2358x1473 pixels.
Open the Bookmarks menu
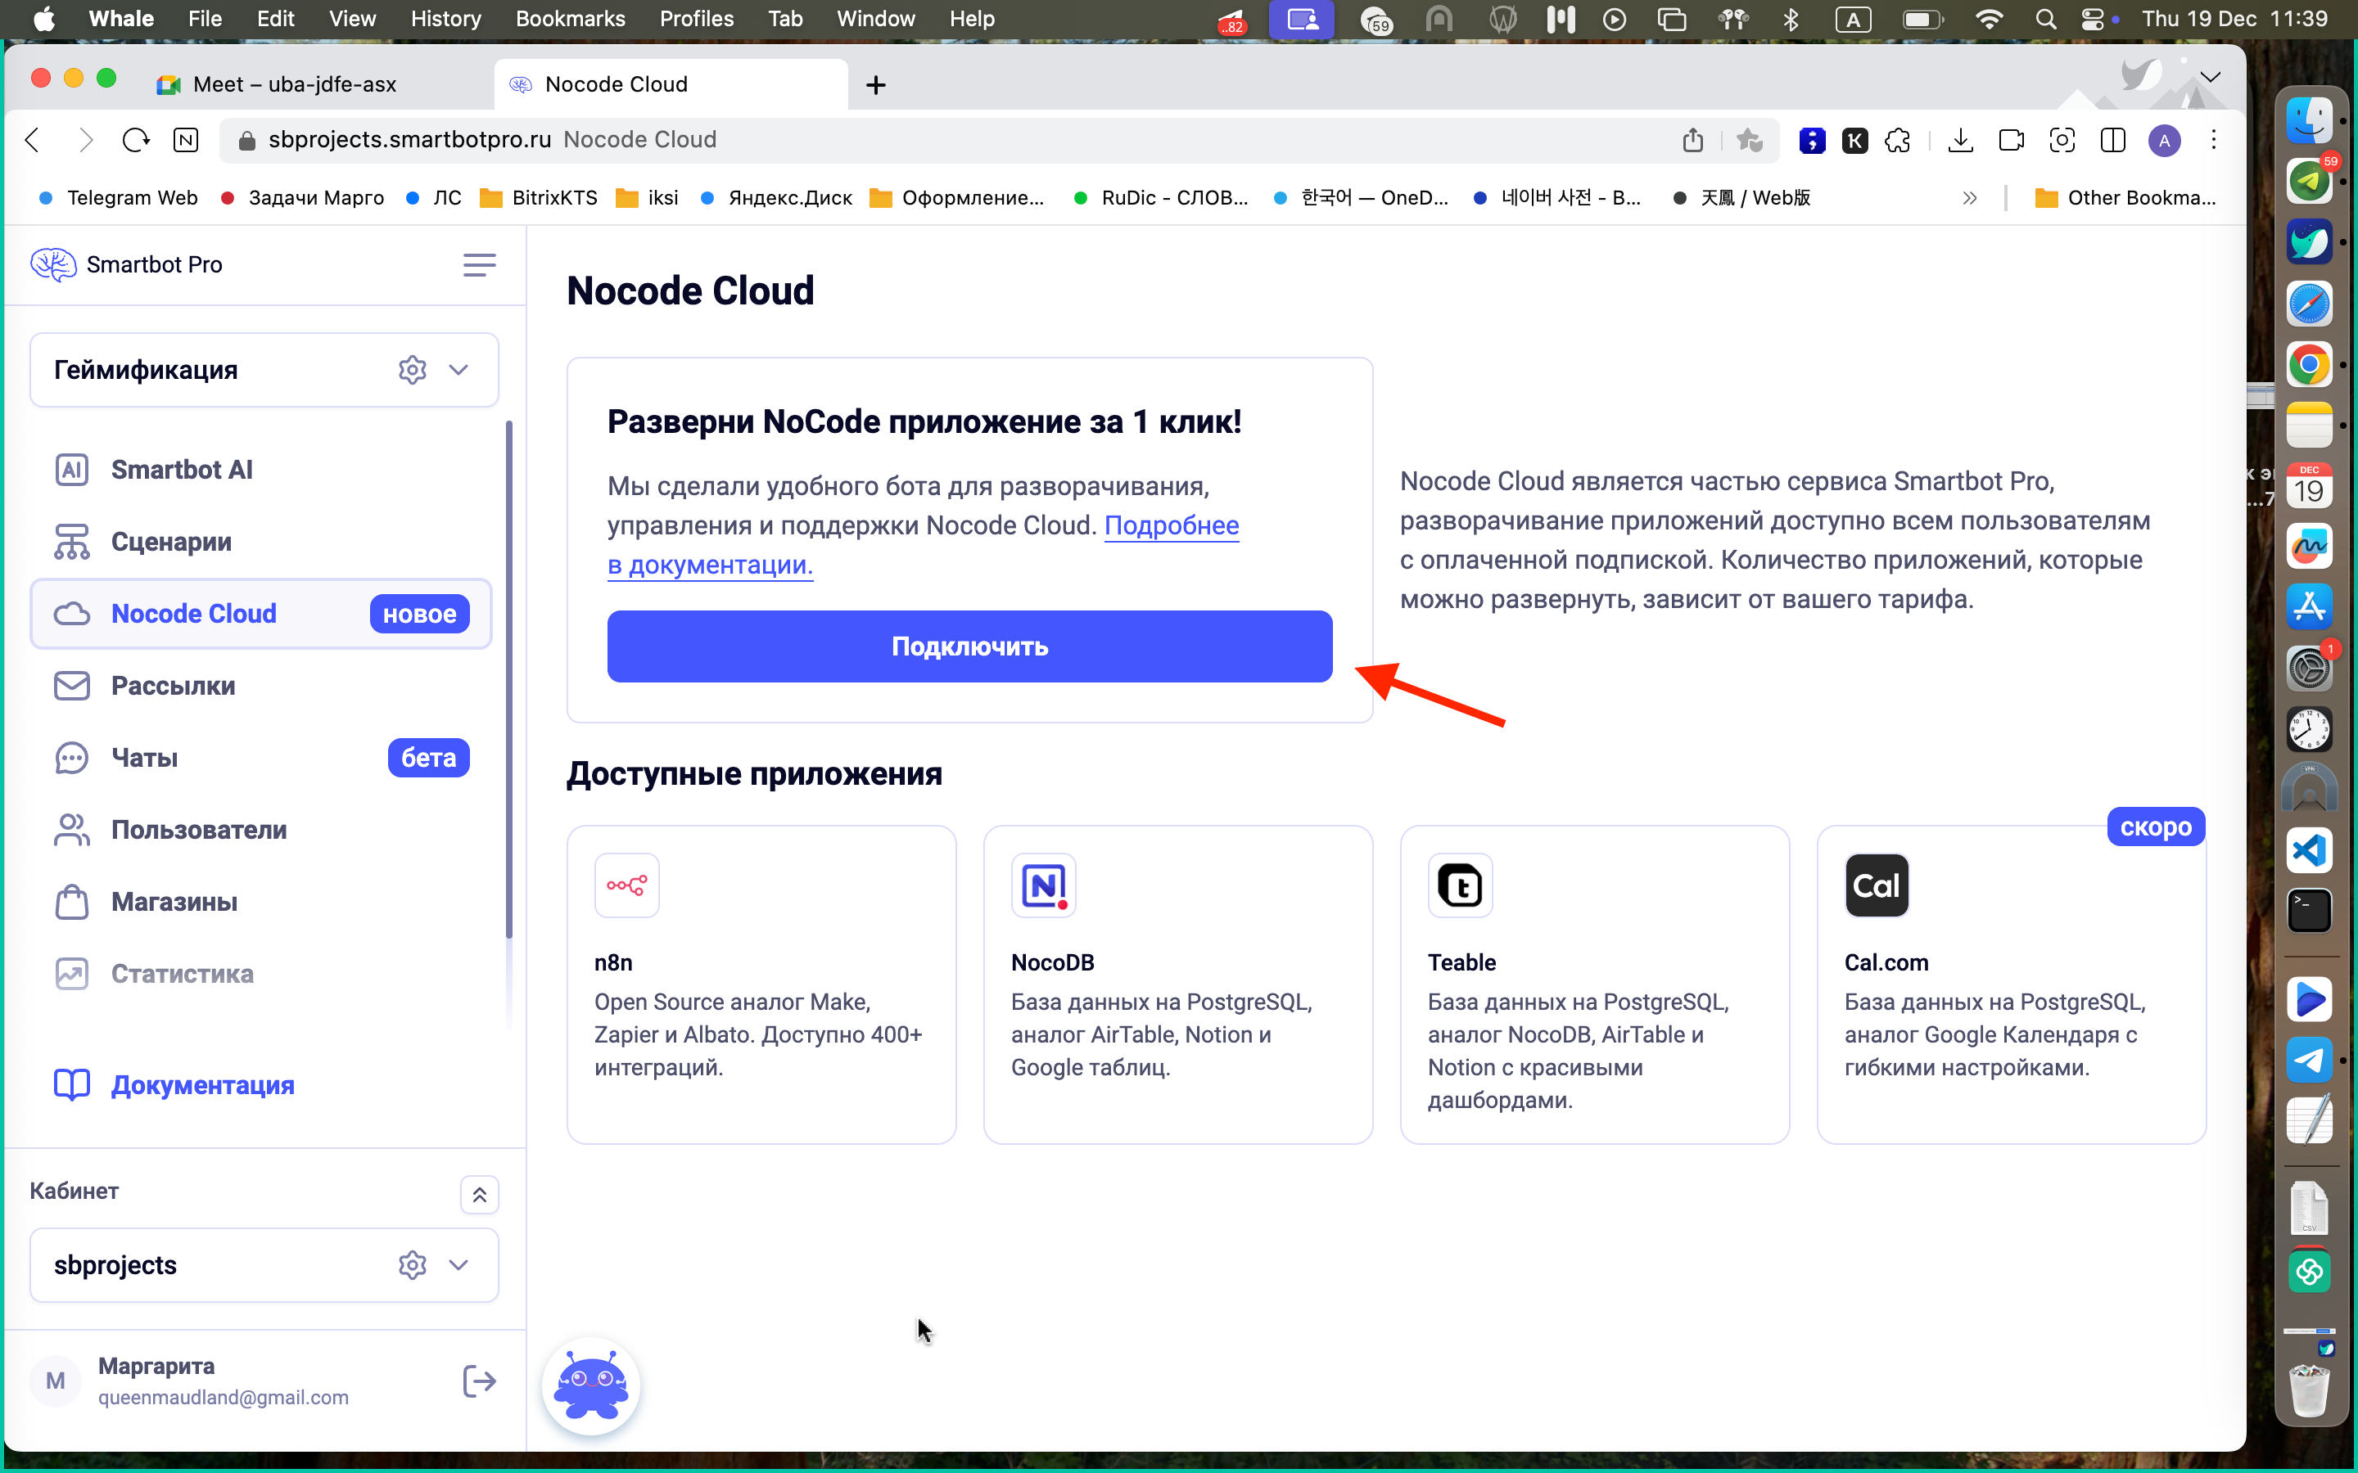click(570, 19)
